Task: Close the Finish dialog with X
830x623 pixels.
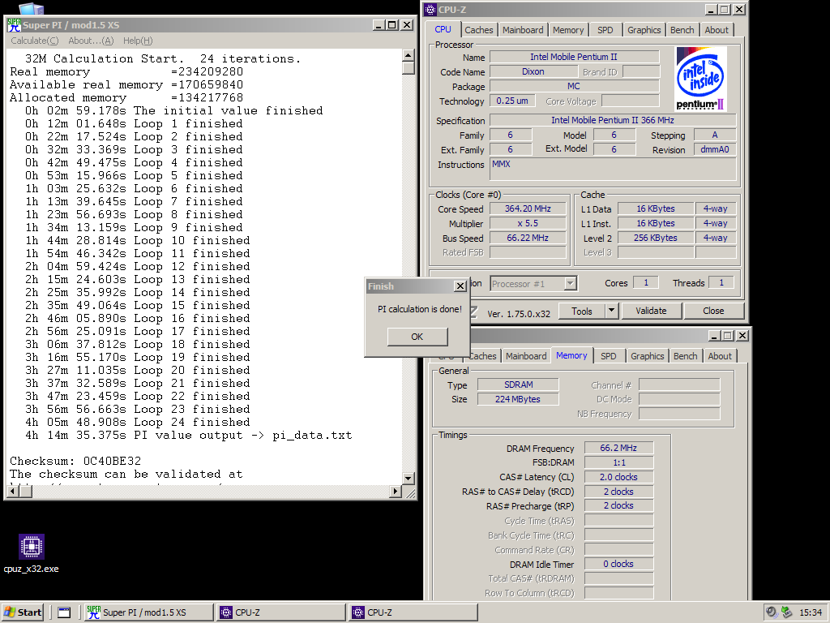Action: point(460,286)
